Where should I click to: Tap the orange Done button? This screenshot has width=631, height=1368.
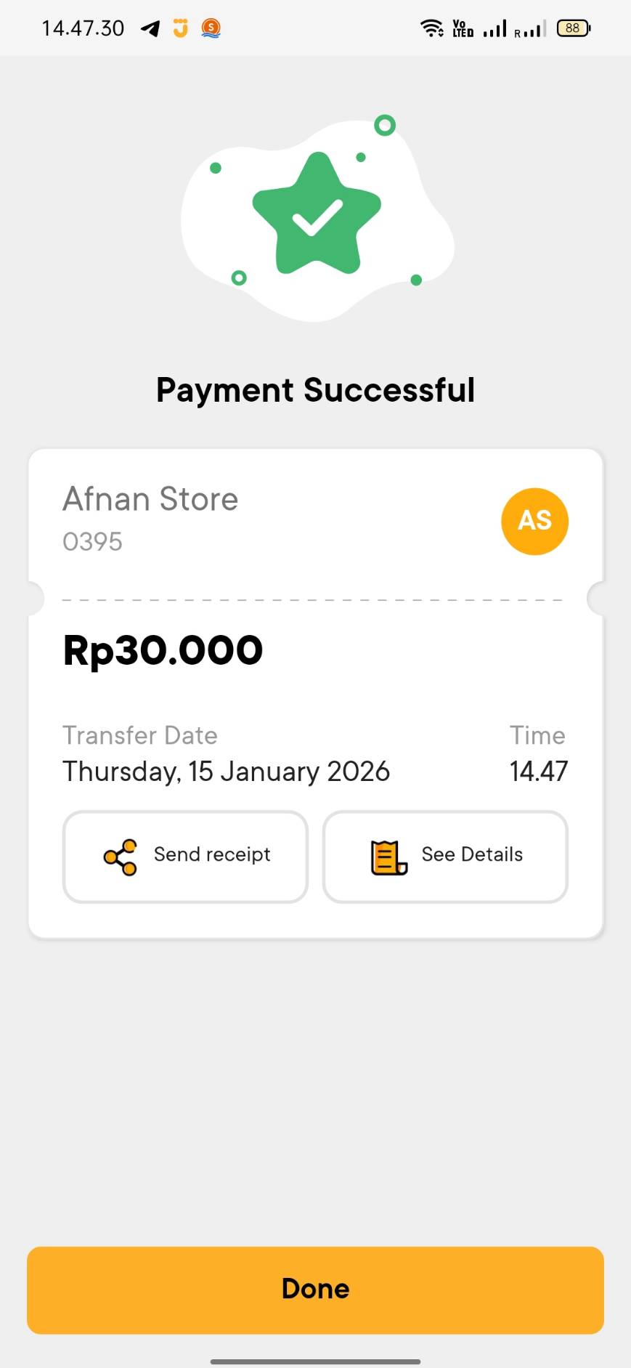[x=315, y=1290]
